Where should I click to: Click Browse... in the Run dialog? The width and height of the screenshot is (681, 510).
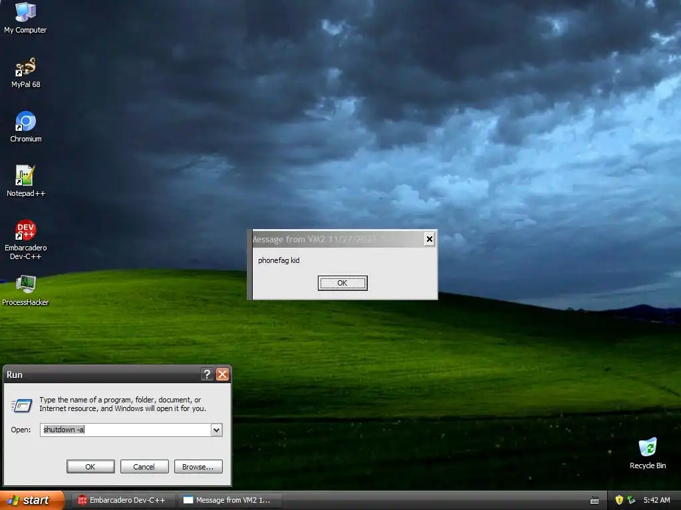[198, 467]
